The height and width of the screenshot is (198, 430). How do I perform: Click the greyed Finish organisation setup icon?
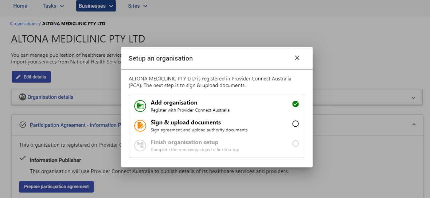[140, 146]
